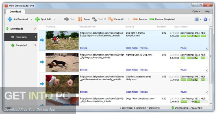The image size is (217, 114).
Task: Click the 59% progress bar
Action: click(194, 58)
